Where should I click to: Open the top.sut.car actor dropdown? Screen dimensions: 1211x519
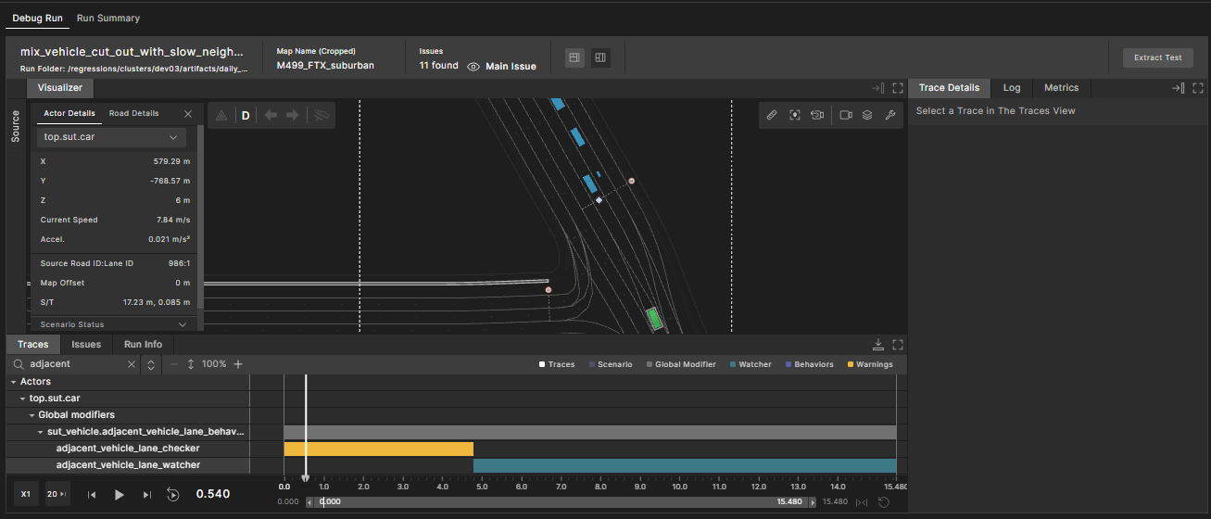pos(111,137)
